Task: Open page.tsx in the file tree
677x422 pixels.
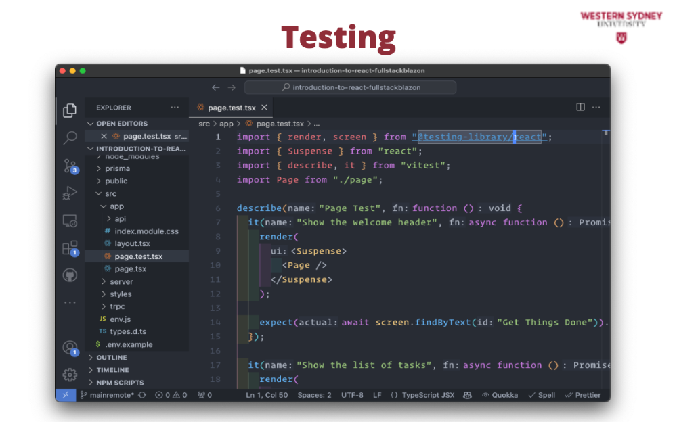Action: click(130, 268)
